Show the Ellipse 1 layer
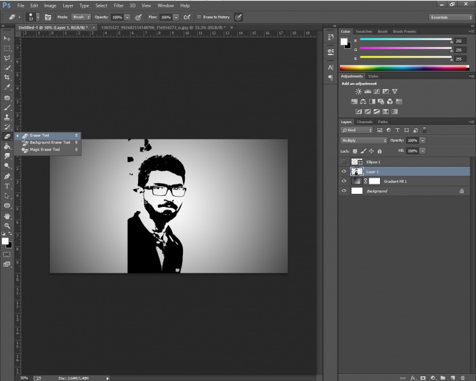476x381 pixels. pos(344,162)
